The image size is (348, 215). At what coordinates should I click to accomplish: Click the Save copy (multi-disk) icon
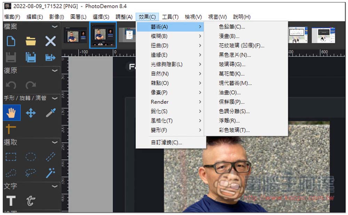[x=31, y=57]
